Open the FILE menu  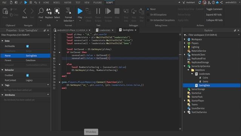click(4, 3)
